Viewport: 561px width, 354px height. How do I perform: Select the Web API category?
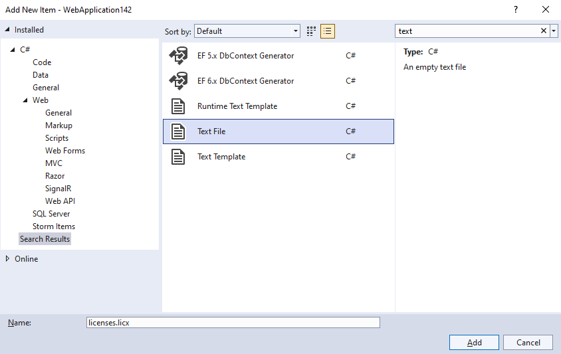pyautogui.click(x=60, y=201)
